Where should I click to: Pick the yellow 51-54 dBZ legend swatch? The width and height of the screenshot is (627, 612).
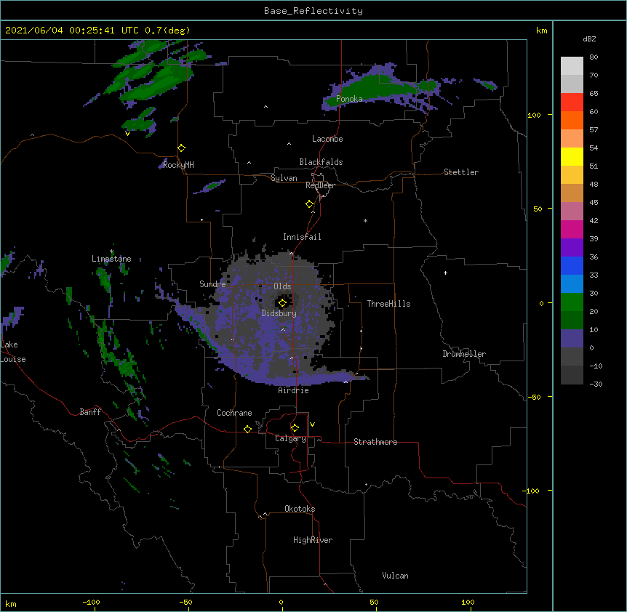572,156
